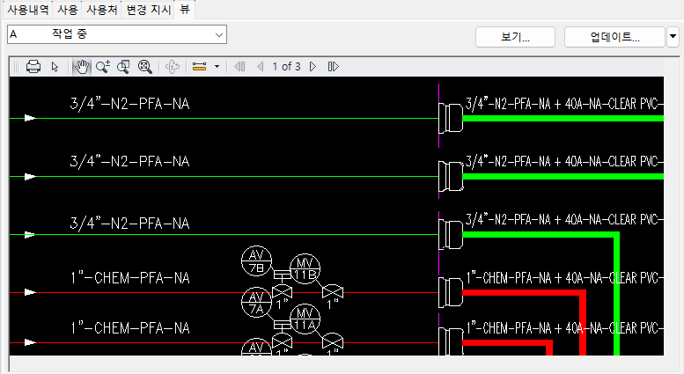Select the Zoom window tool

[x=123, y=67]
